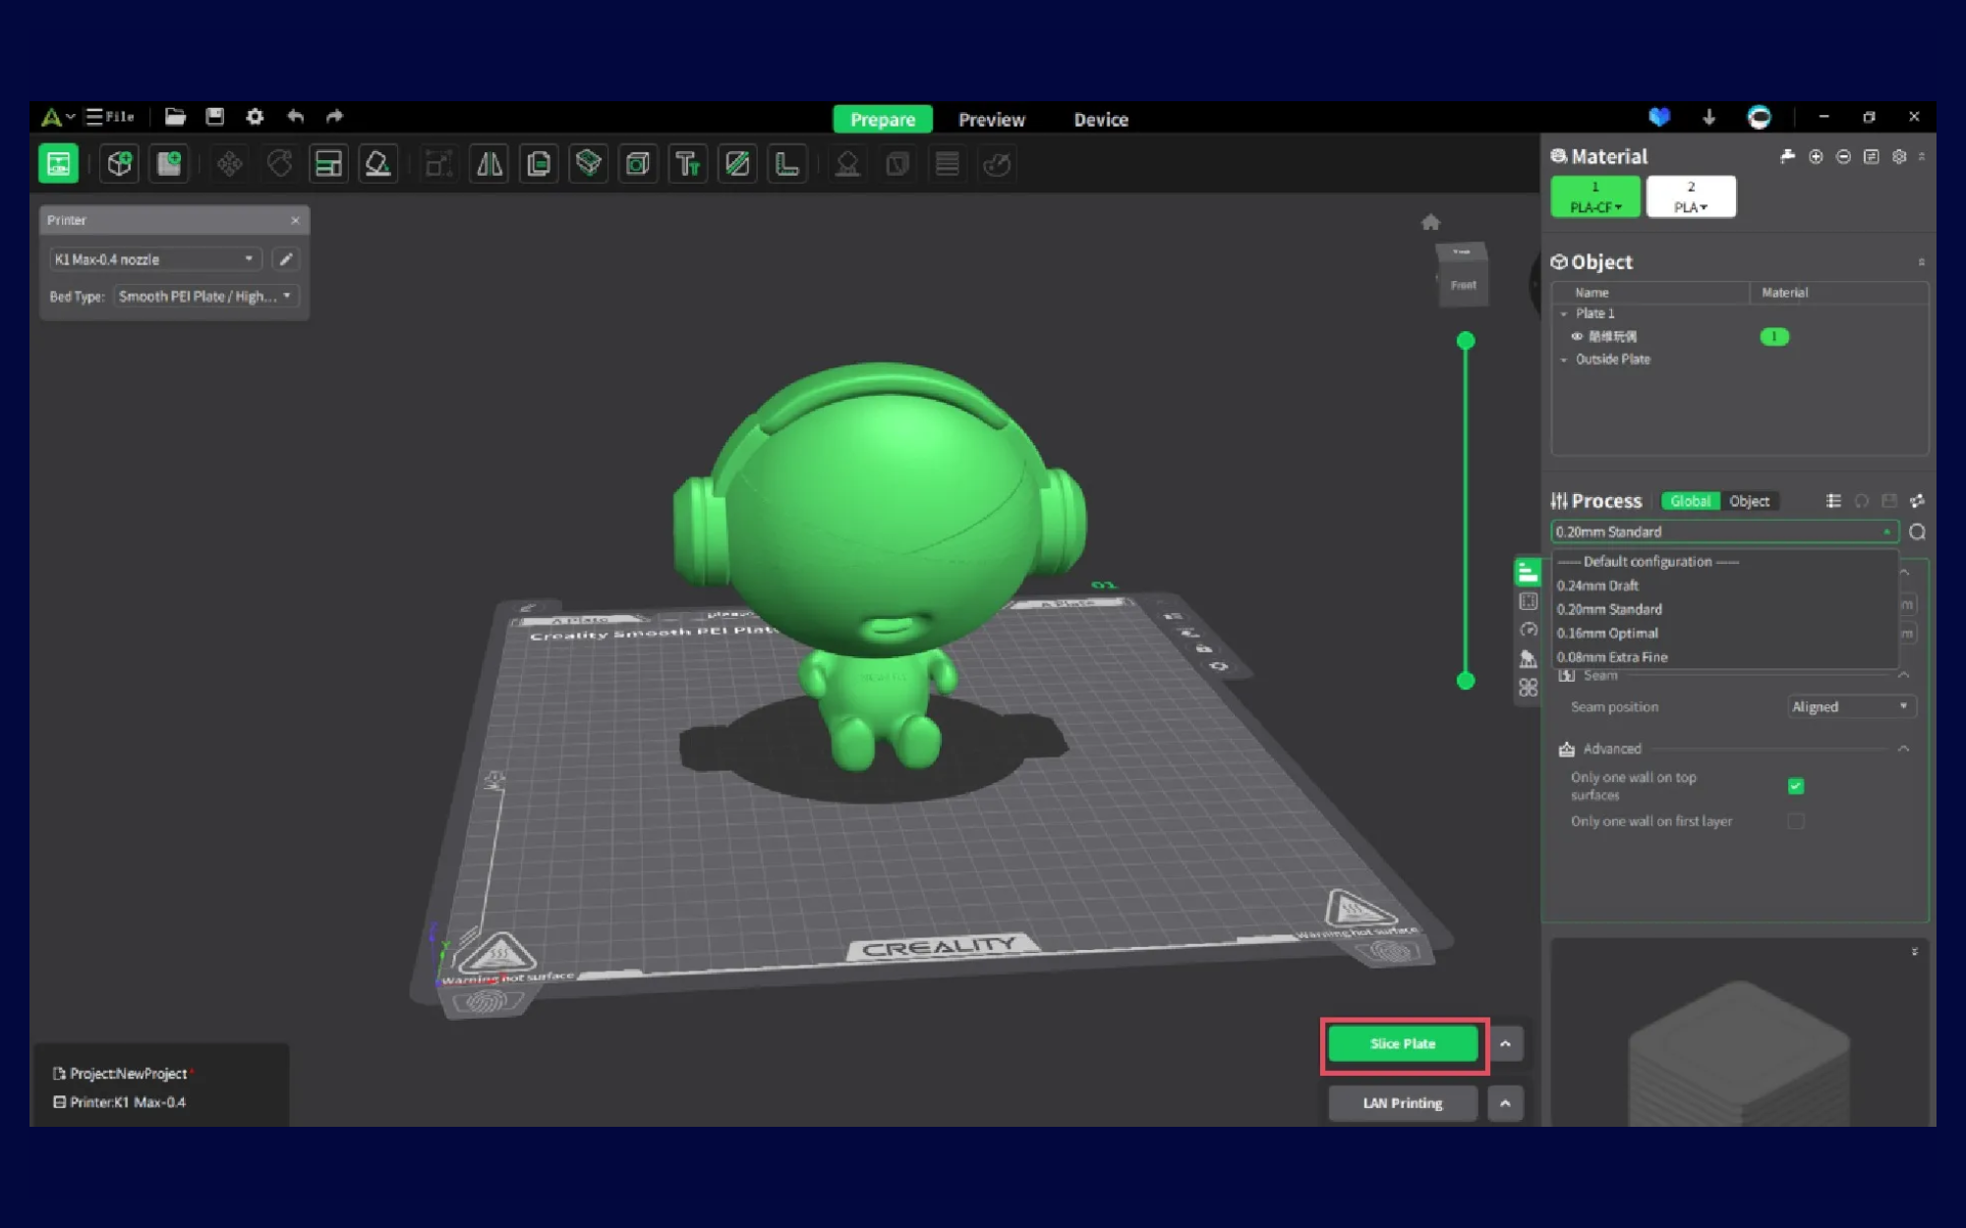Uncheck Only one wall on top surfaces
The image size is (1966, 1228).
1795,786
